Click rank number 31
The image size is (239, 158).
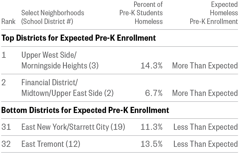(6, 127)
